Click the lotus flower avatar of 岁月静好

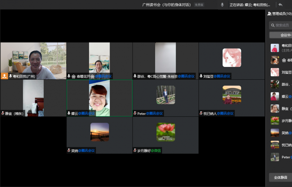tap(166, 132)
